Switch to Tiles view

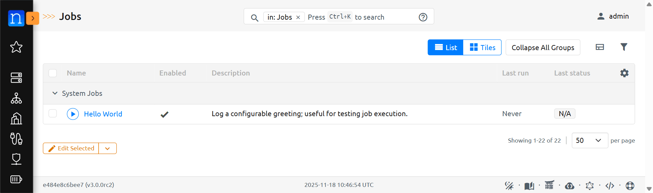pyautogui.click(x=482, y=47)
